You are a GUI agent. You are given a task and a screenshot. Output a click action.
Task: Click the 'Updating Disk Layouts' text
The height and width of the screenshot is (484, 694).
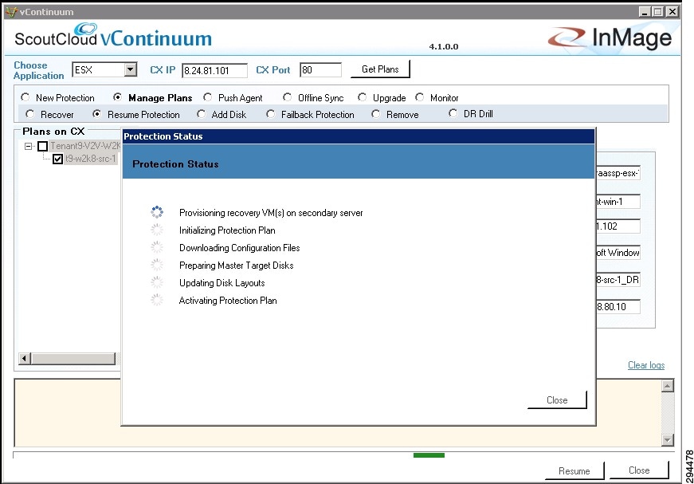222,283
